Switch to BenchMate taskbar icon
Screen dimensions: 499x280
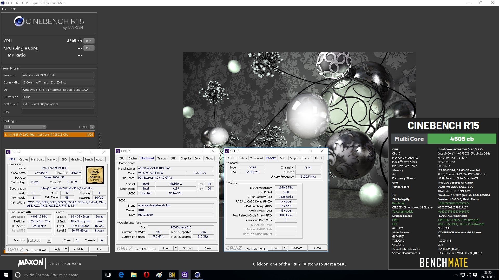coord(172,275)
